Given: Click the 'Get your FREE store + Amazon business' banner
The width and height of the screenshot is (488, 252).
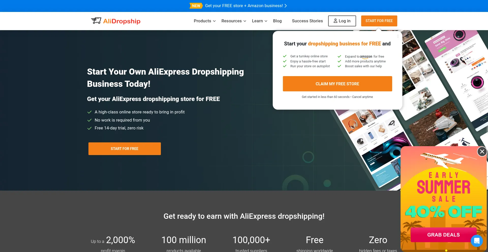Looking at the screenshot, I should (x=244, y=6).
